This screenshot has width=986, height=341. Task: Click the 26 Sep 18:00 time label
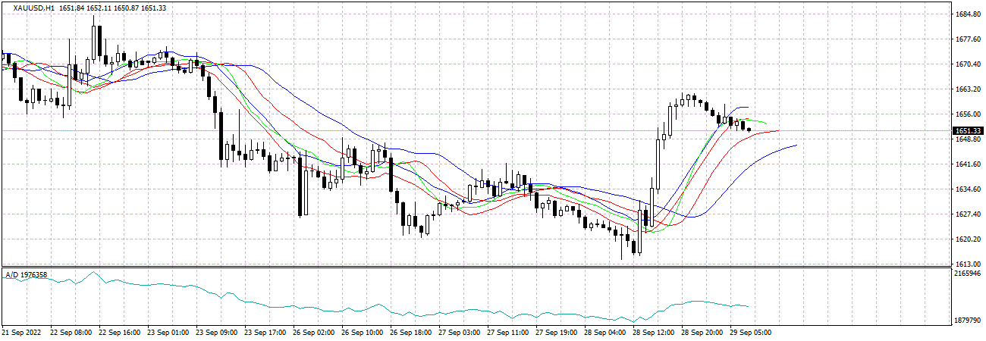click(410, 333)
